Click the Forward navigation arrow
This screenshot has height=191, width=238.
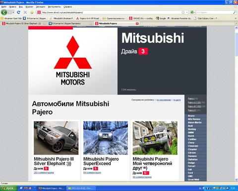point(10,12)
